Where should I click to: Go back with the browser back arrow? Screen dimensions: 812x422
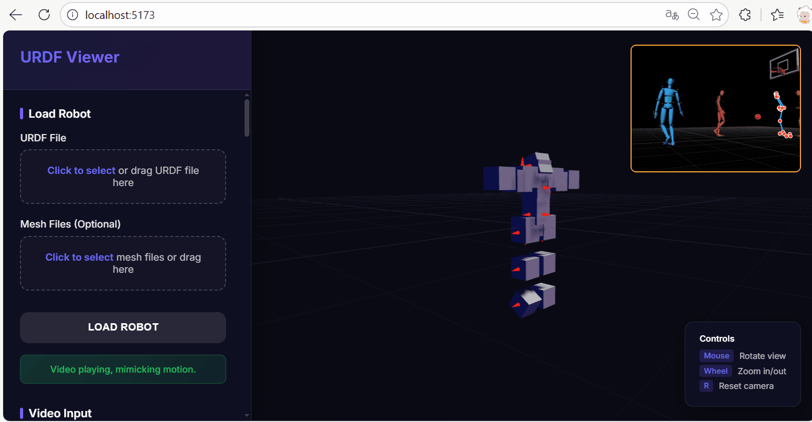click(x=16, y=15)
